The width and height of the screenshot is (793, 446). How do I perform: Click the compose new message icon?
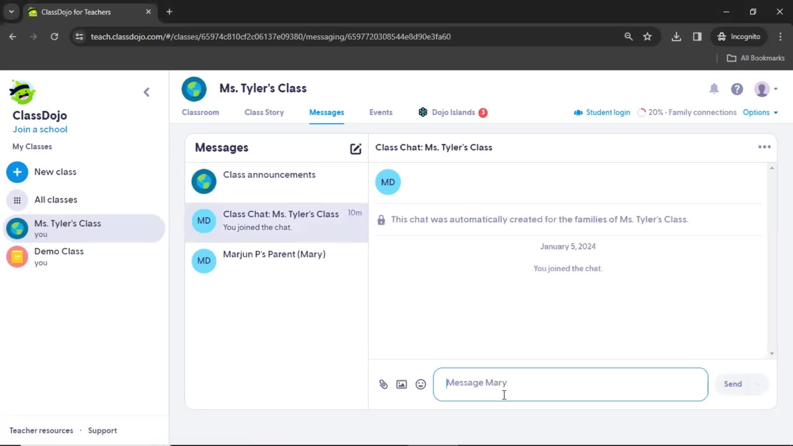[x=356, y=149]
